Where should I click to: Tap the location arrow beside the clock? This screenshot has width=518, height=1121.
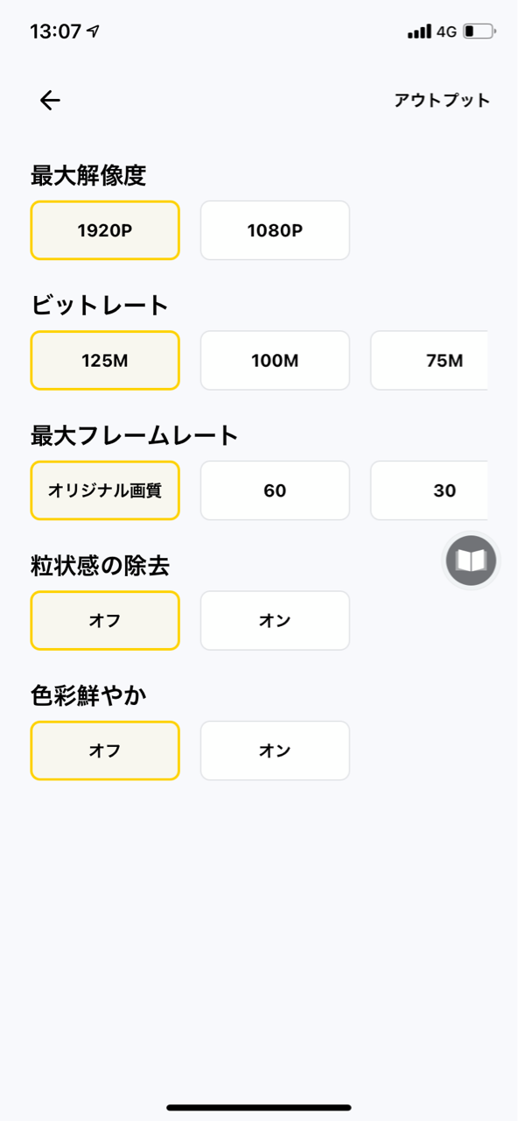pos(94,32)
